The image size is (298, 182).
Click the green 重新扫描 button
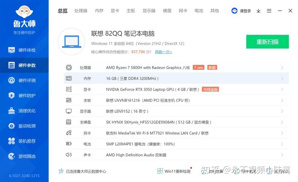point(267,42)
